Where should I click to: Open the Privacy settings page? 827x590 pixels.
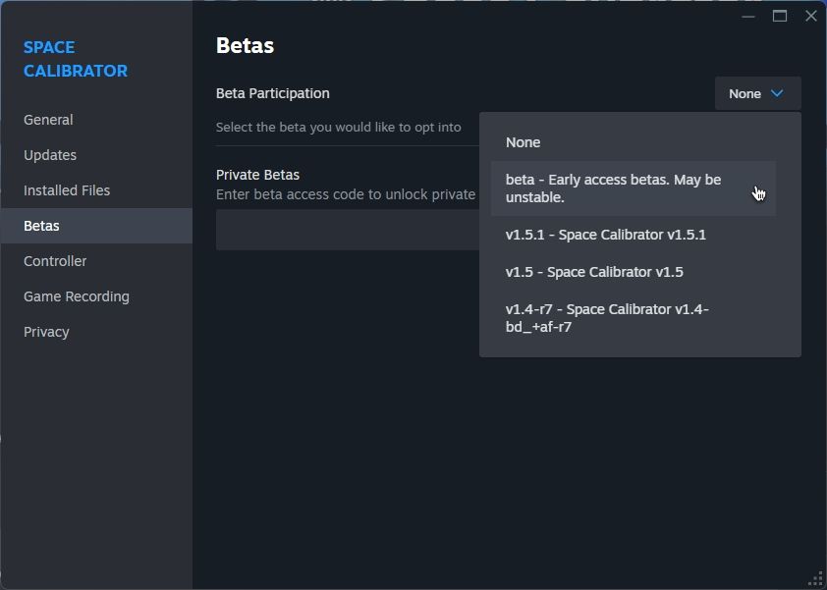click(96, 332)
